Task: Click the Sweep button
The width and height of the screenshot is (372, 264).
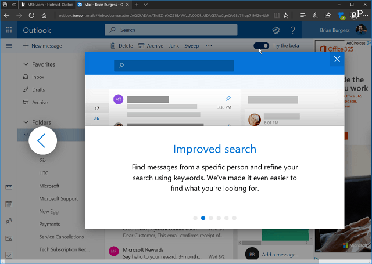Action: [x=191, y=46]
